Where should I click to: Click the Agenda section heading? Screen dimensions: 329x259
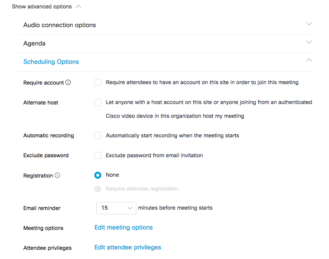(34, 44)
